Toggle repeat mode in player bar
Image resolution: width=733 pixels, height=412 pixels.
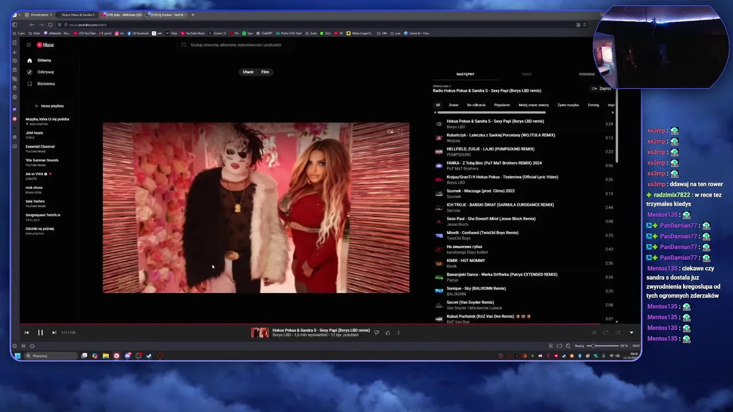pos(605,332)
